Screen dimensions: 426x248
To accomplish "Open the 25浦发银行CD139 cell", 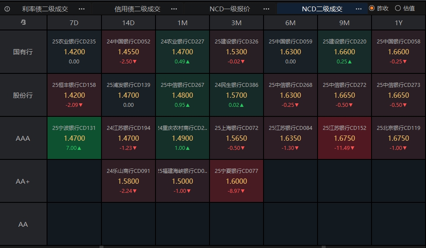I will pyautogui.click(x=128, y=95).
